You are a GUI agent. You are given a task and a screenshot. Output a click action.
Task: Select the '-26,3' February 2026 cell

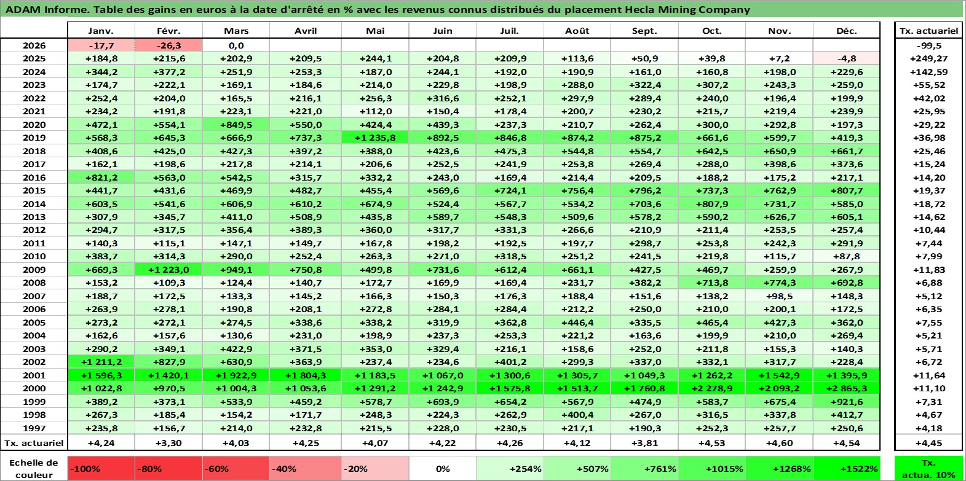click(x=169, y=45)
